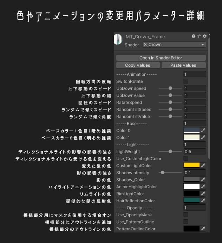Open the gray Shadow_Color swatch
The image size is (222, 243).
pyautogui.click(x=191, y=179)
